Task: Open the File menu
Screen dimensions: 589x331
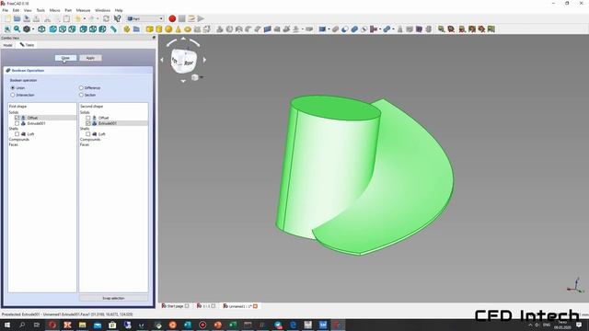Action: 6,10
